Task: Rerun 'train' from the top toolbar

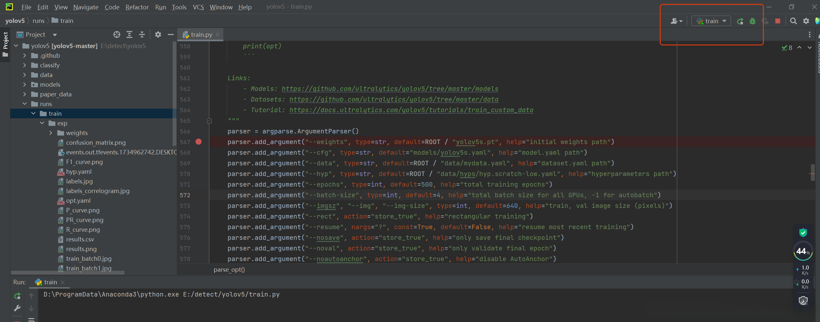Action: point(740,21)
